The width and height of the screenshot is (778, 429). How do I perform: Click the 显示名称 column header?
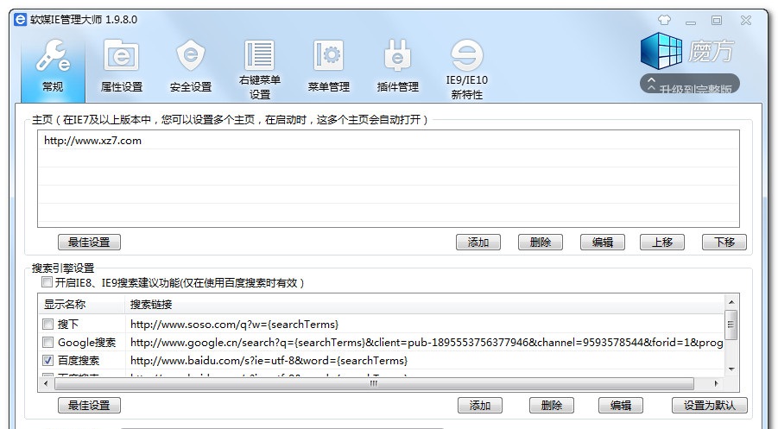click(x=81, y=304)
